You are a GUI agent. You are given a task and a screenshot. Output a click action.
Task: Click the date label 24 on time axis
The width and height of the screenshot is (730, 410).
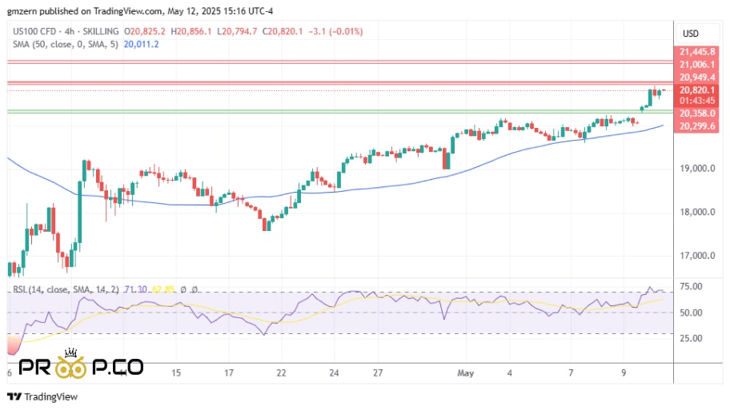tap(334, 372)
